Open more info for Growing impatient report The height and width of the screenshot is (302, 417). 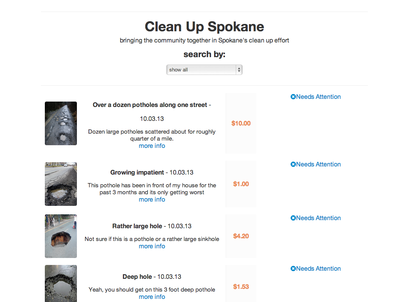(152, 200)
